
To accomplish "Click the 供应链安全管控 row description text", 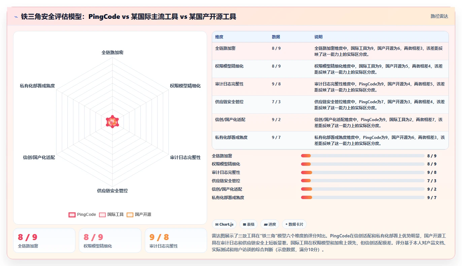I will [379, 105].
